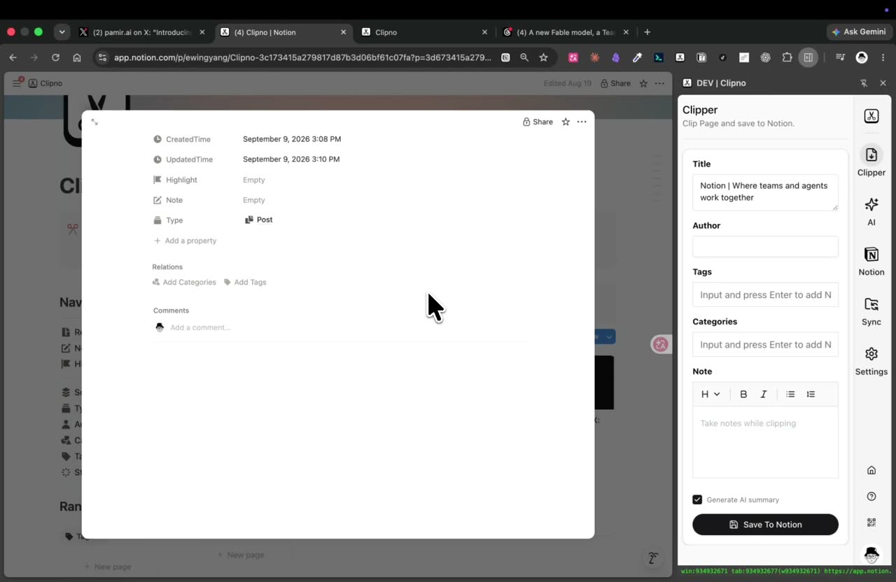896x582 pixels.
Task: Focus the Categories input field
Action: point(765,344)
